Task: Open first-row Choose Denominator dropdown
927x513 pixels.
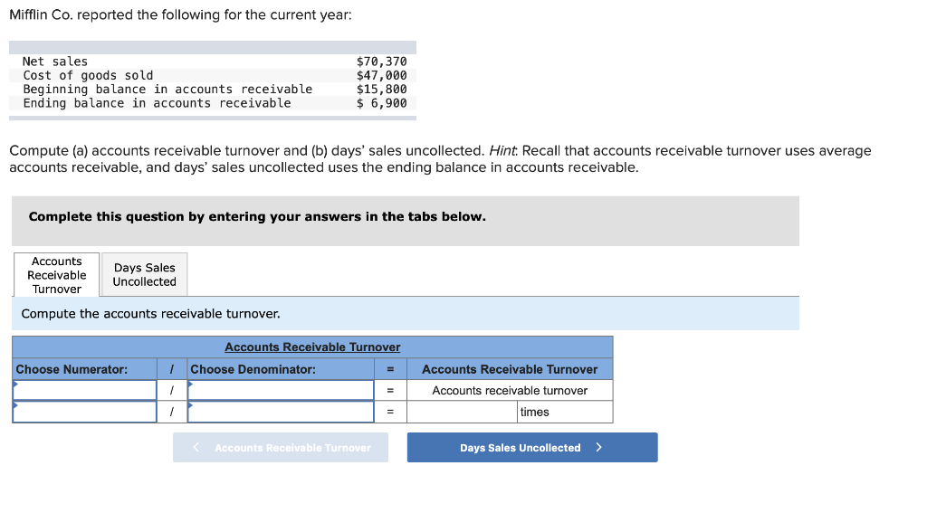Action: click(x=281, y=390)
